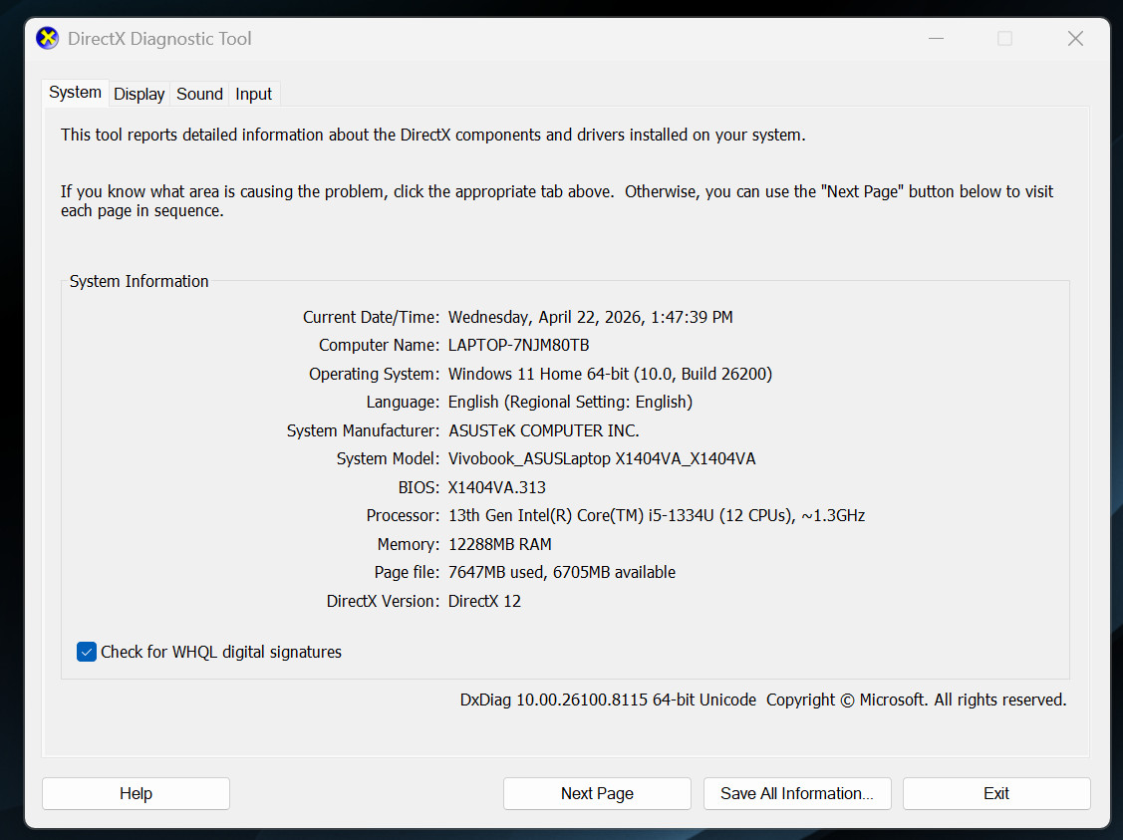The width and height of the screenshot is (1123, 840).
Task: Click ASUSTeK COMPUTER INC. manufacturer value
Action: (544, 430)
